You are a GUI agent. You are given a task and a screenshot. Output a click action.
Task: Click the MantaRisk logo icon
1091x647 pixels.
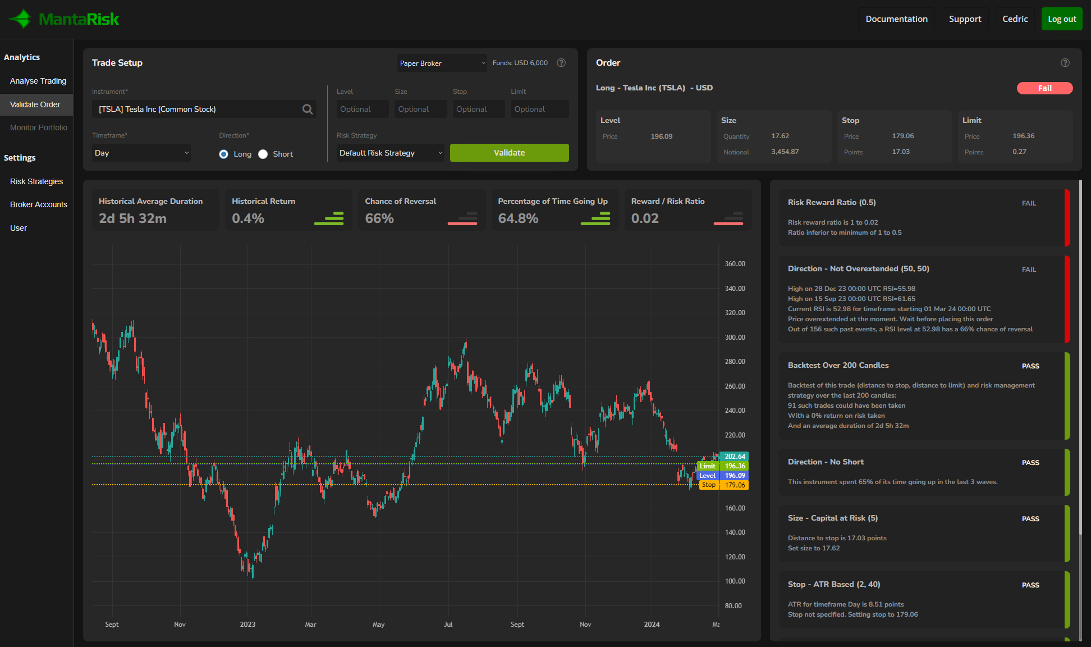tap(21, 19)
